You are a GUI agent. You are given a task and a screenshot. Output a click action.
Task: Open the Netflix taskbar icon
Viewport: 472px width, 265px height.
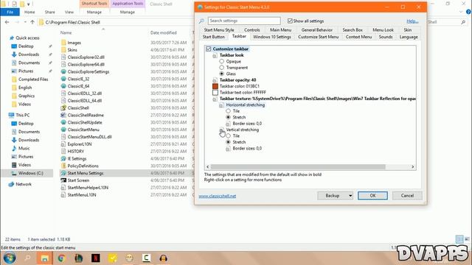click(95, 258)
